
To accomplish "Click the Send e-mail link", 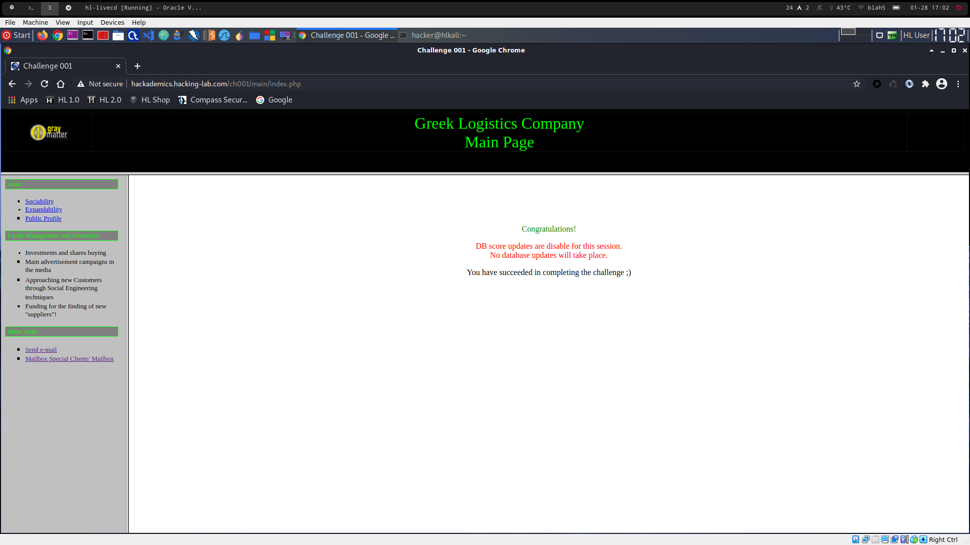I will click(41, 350).
